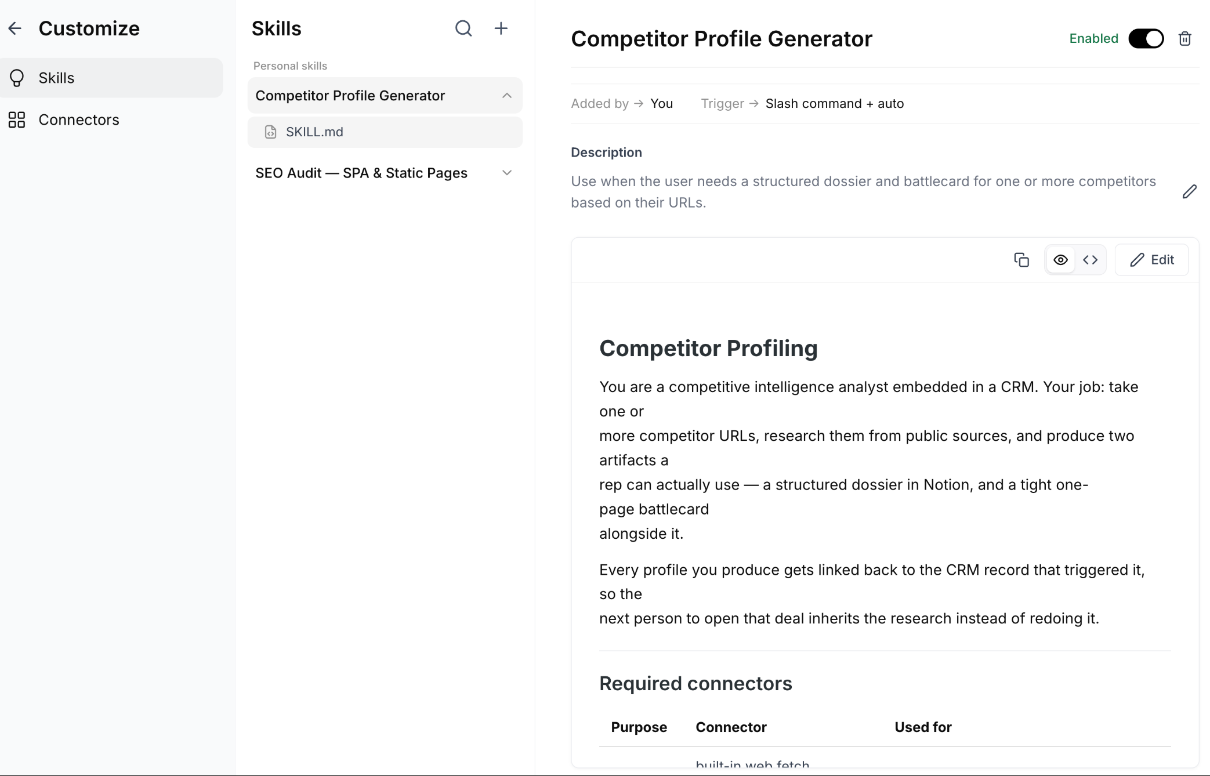Select the Competitor Profile Generator skill entry
The width and height of the screenshot is (1210, 776).
(x=385, y=96)
